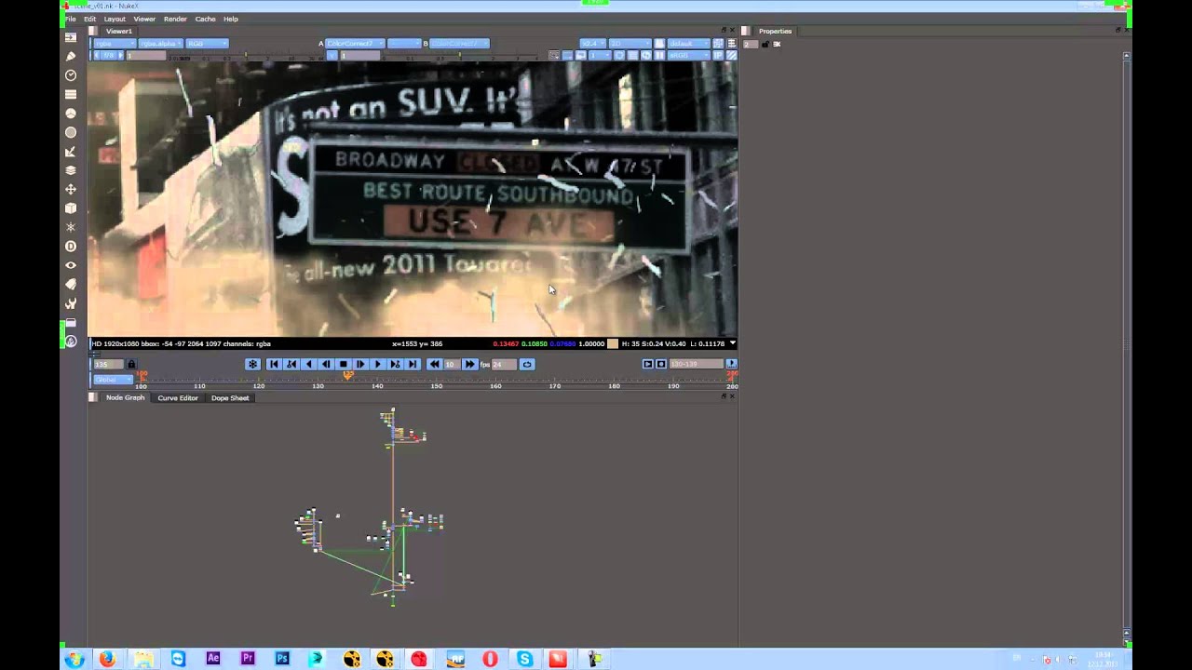Open the MetaData nodes tag icon
1192x670 pixels.
[71, 284]
